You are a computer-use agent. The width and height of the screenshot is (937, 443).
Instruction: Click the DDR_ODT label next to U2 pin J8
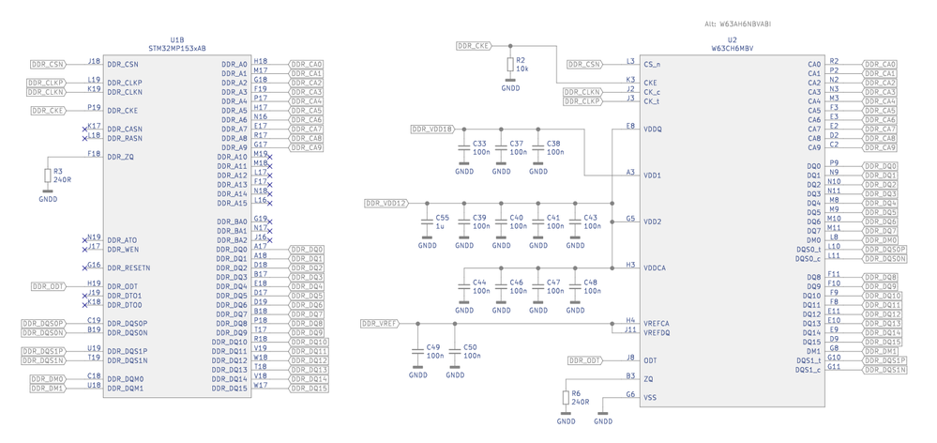coord(585,361)
